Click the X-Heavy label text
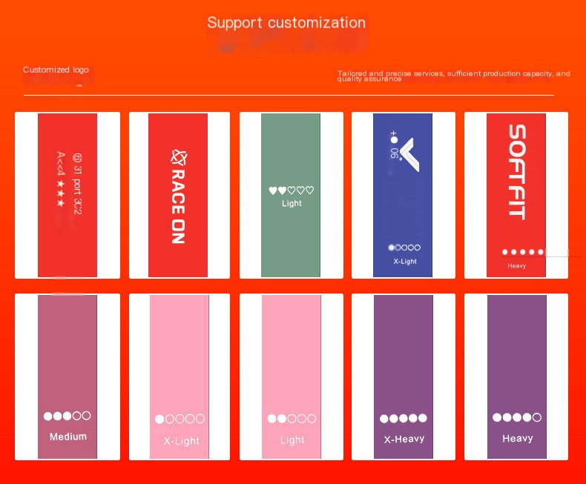 (x=404, y=439)
